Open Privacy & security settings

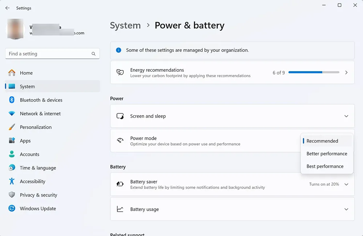(x=38, y=195)
